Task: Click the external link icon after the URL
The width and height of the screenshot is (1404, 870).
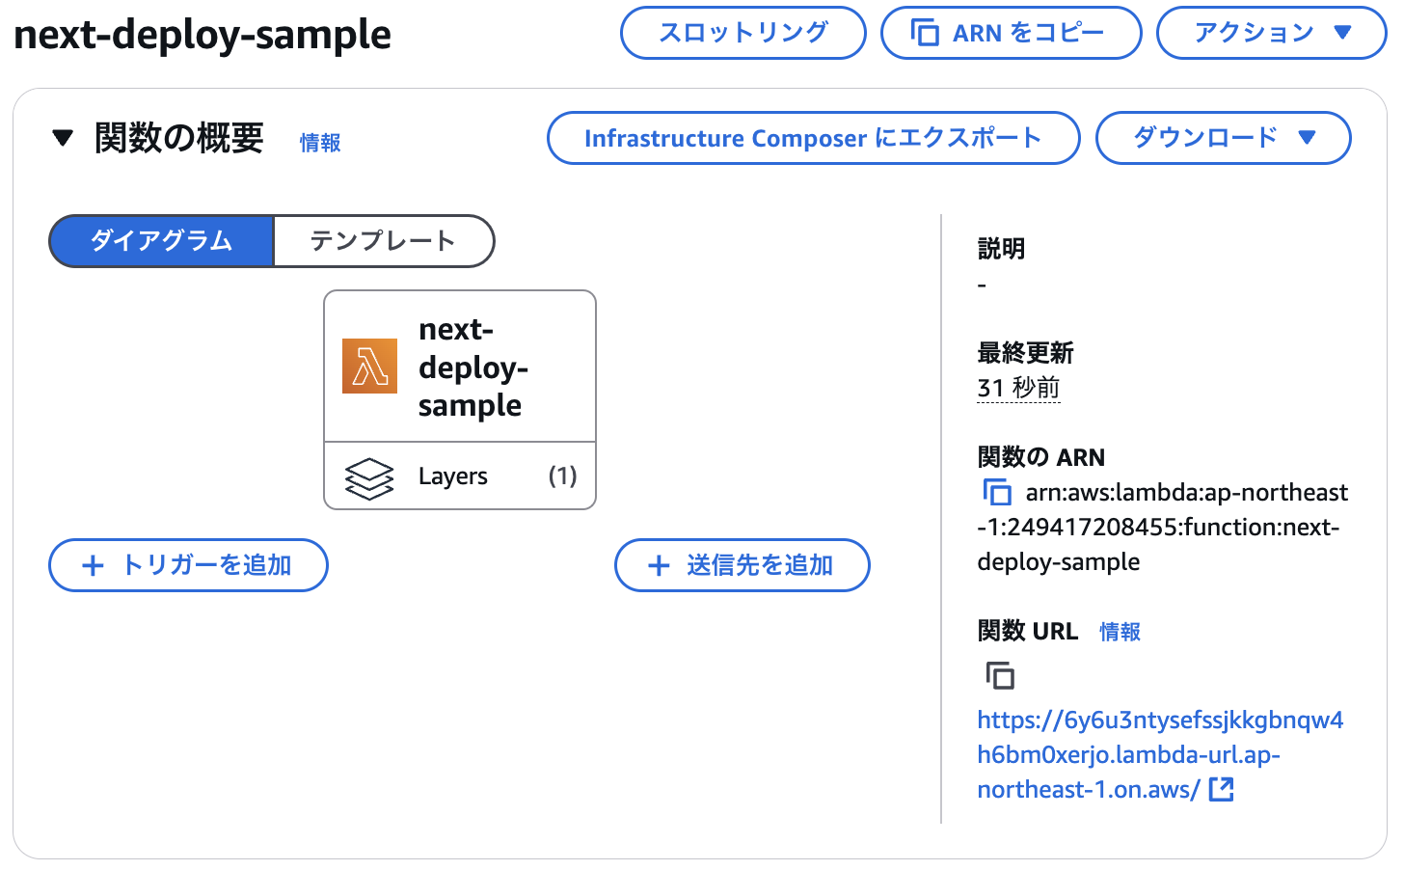Action: pyautogui.click(x=1221, y=790)
